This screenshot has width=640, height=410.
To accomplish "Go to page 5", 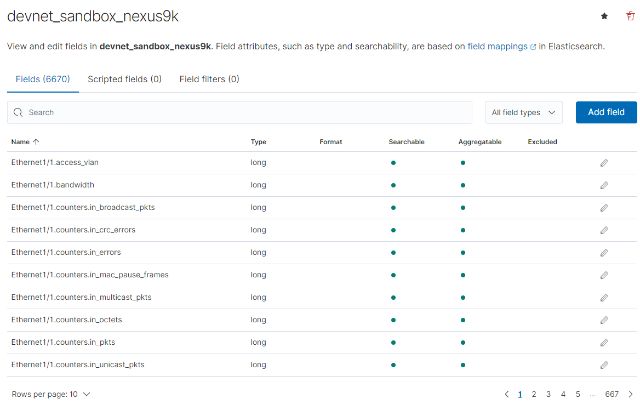I will (578, 394).
